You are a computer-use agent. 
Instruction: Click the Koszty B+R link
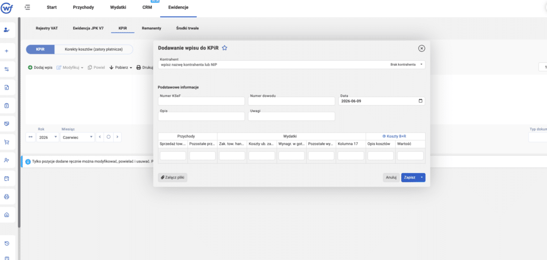coord(394,136)
